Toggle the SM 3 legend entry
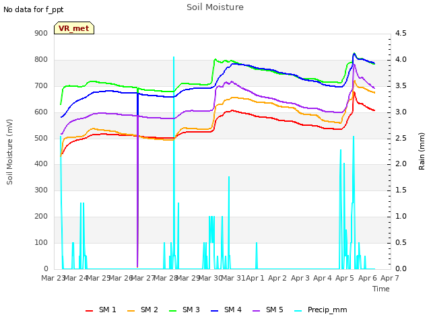This screenshot has height=323, width=431. pyautogui.click(x=185, y=310)
